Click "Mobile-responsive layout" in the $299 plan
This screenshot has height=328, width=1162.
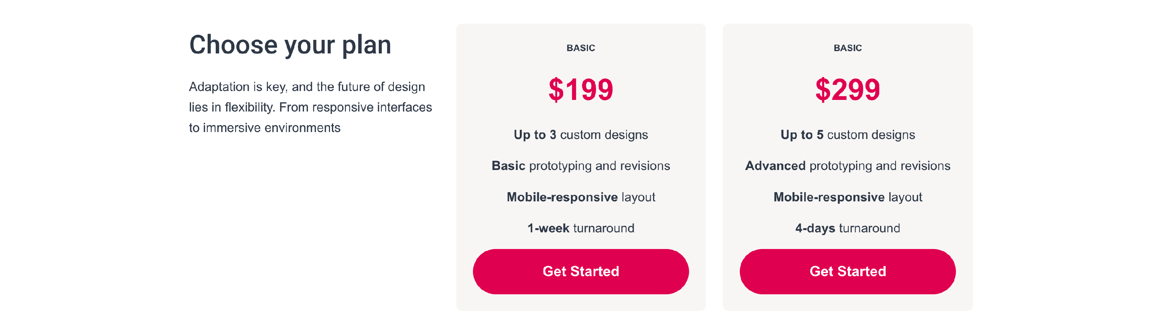(847, 197)
